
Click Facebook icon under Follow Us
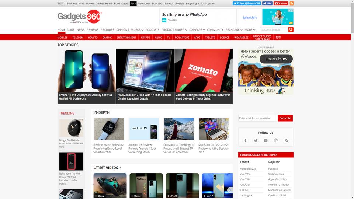(x=246, y=140)
